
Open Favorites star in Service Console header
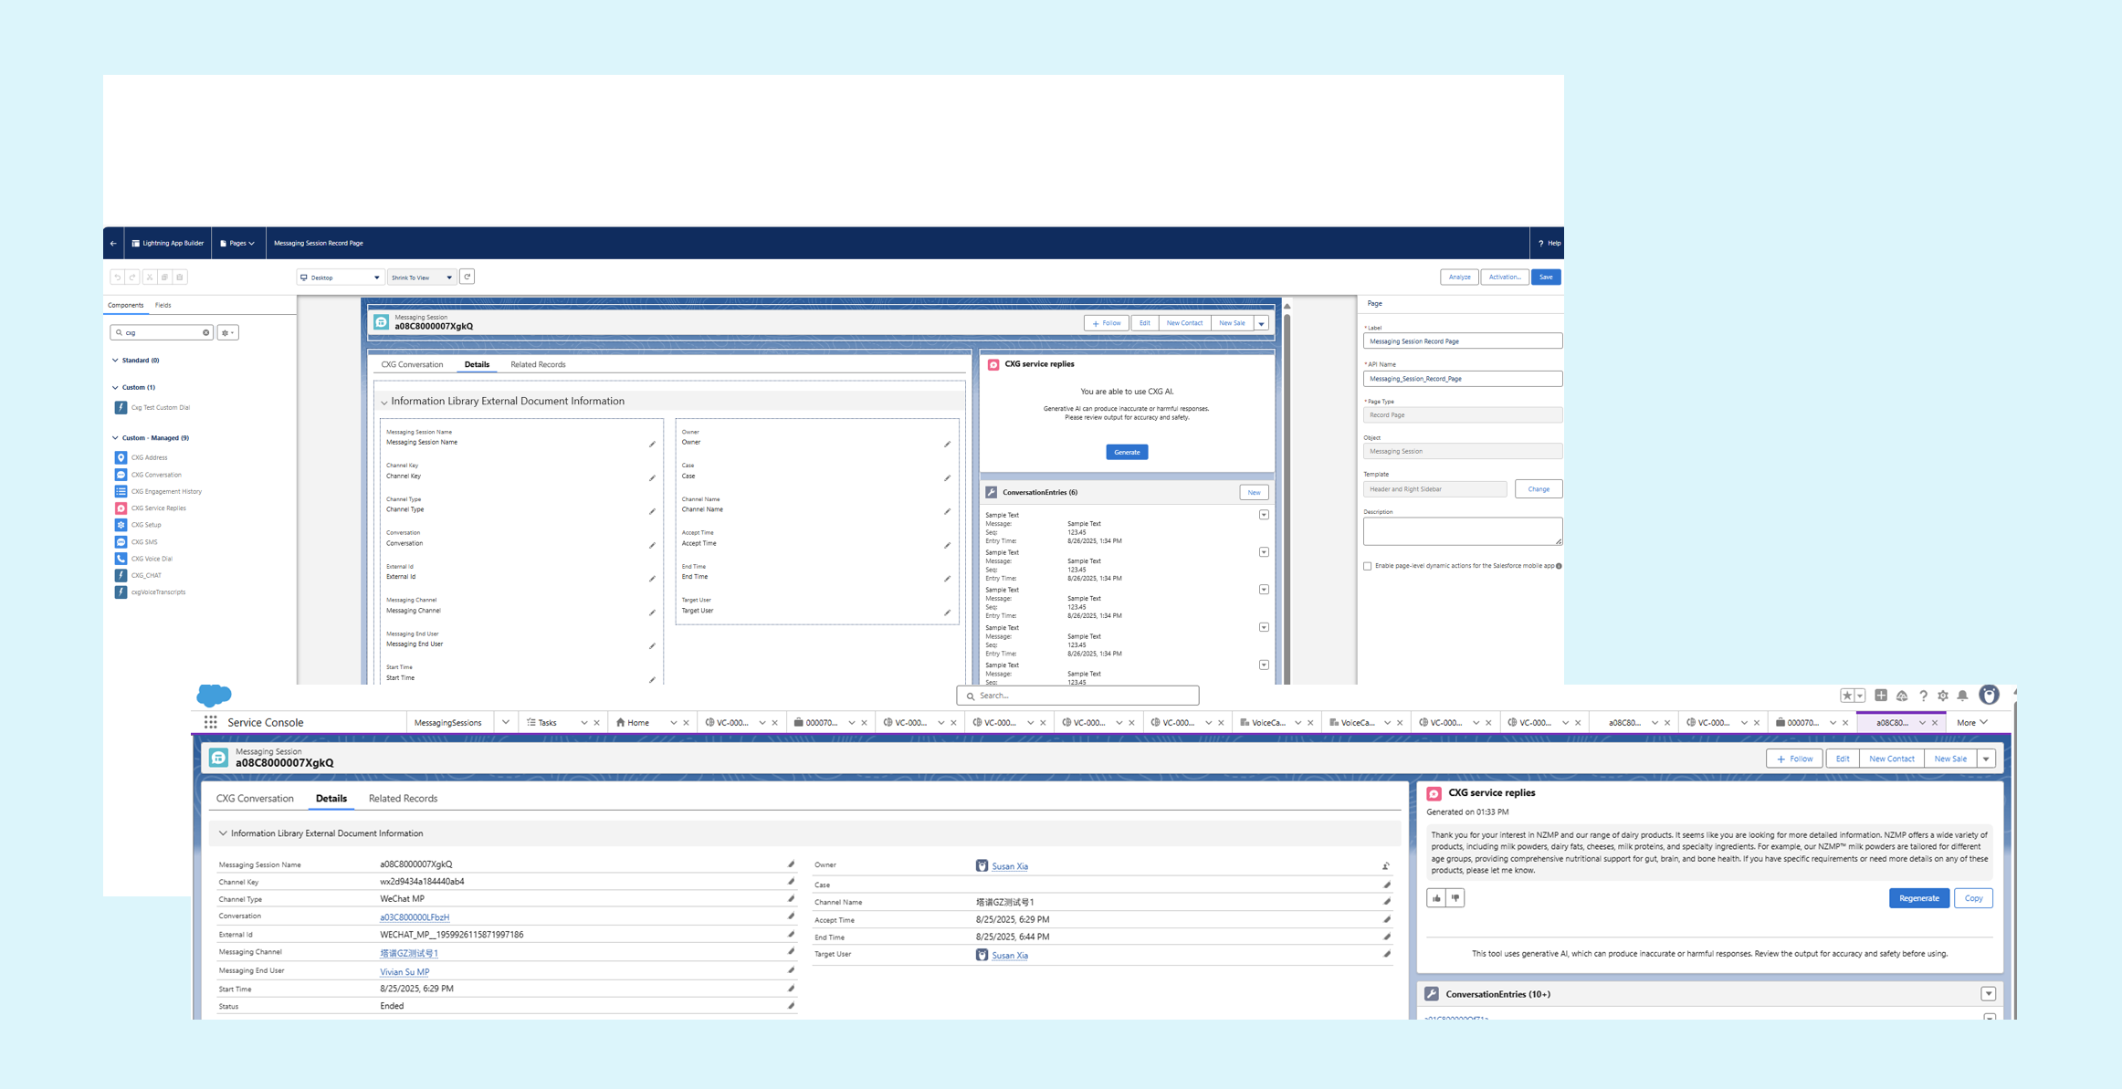pos(1847,696)
